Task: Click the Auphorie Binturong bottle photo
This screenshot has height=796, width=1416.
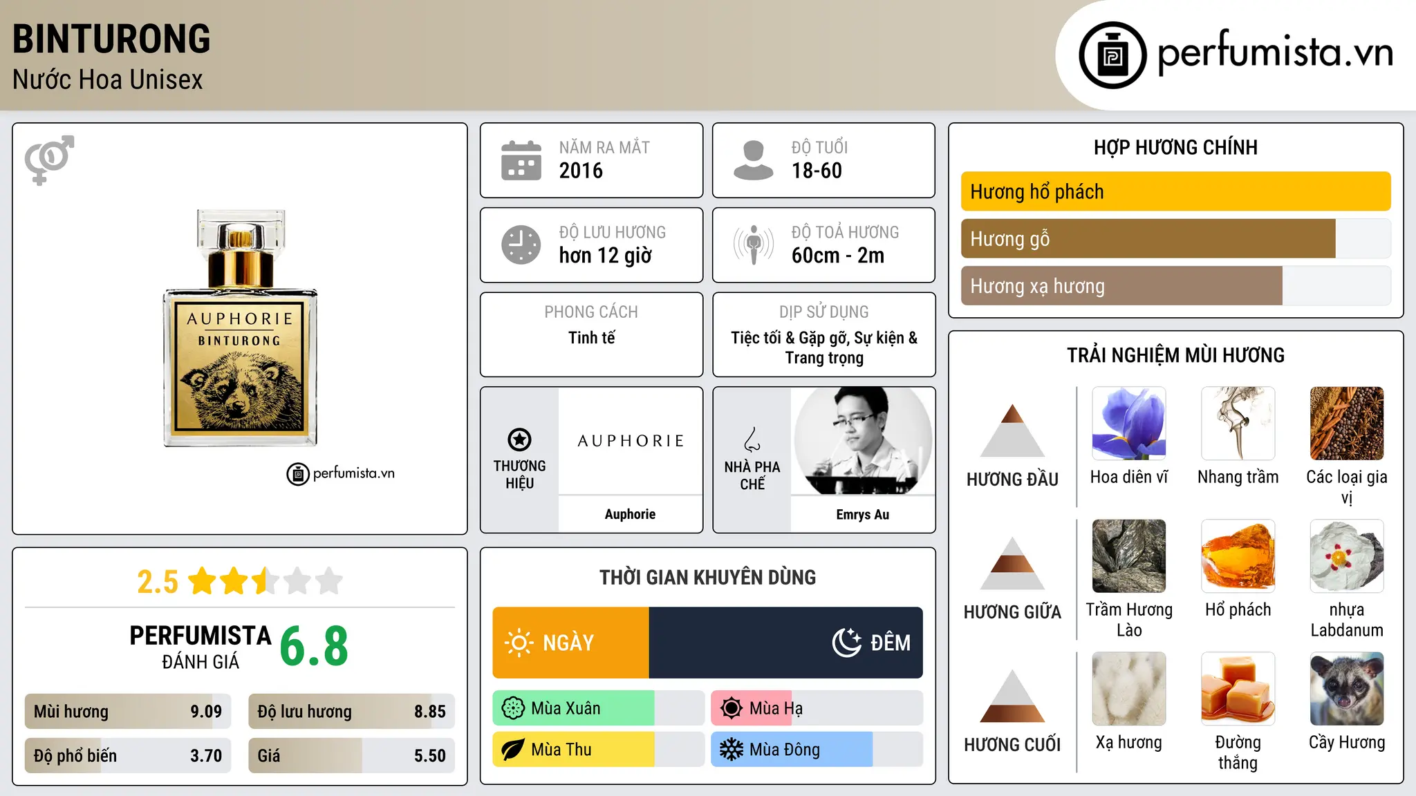Action: [240, 328]
